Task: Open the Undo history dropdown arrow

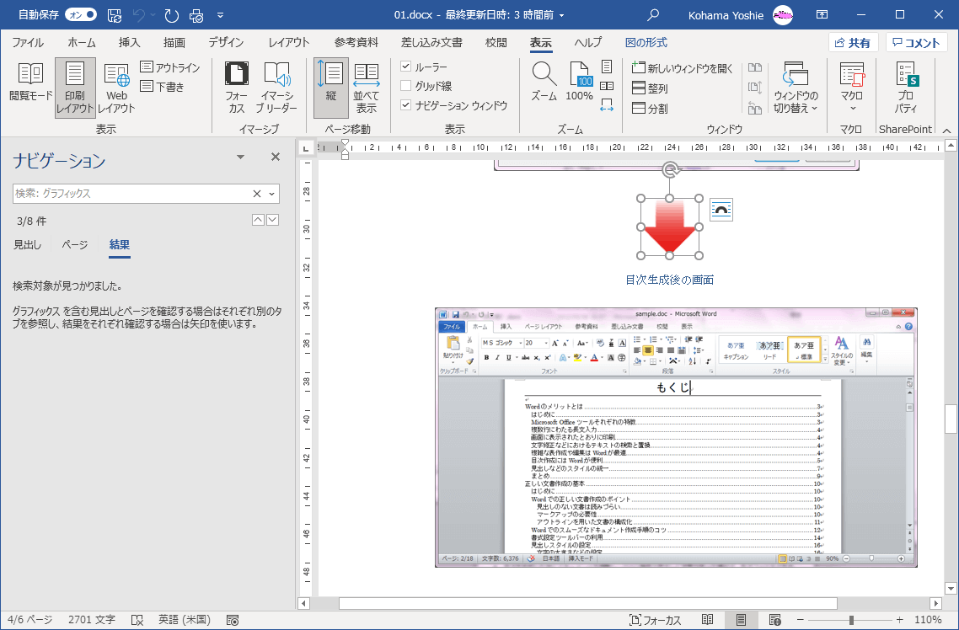Action: click(x=153, y=15)
